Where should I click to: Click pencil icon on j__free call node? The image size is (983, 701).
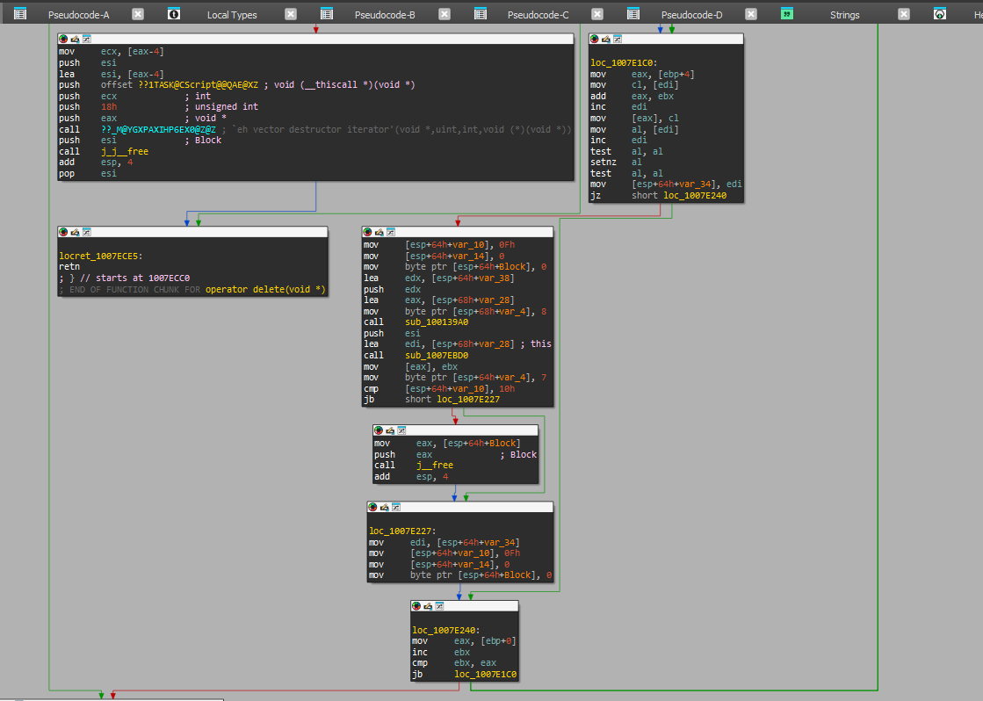pyautogui.click(x=391, y=430)
